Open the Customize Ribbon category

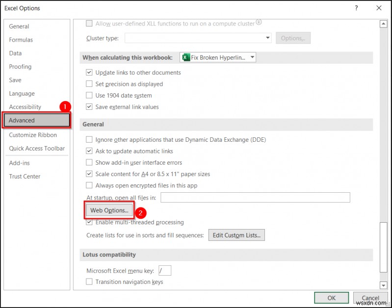[x=33, y=135]
